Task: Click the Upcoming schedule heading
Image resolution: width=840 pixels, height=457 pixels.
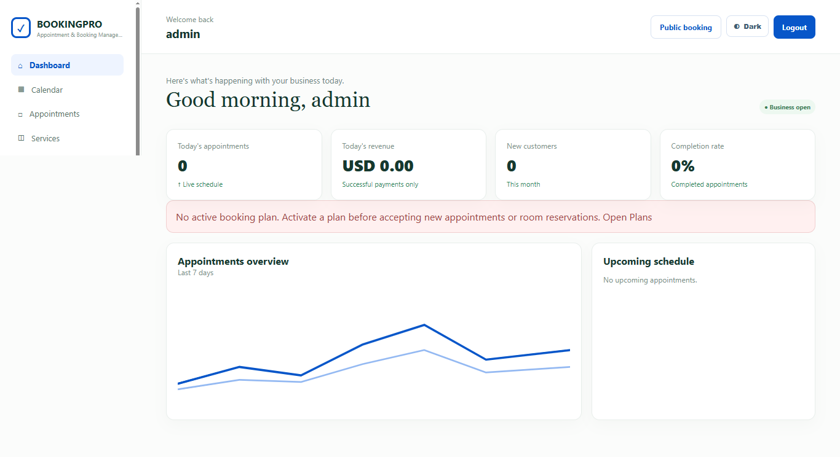Action: point(649,261)
